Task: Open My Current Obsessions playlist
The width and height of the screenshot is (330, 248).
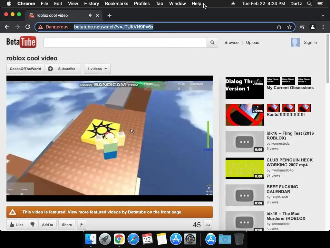Action: click(290, 88)
